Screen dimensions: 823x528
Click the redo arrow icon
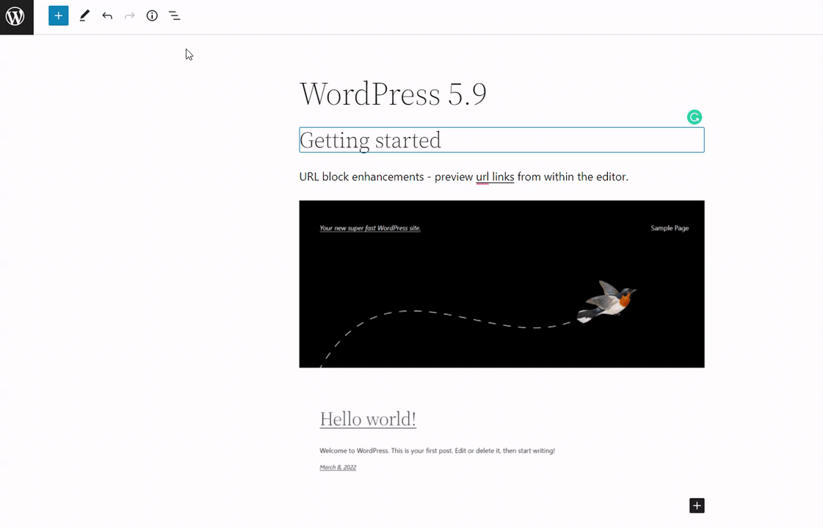pyautogui.click(x=130, y=15)
